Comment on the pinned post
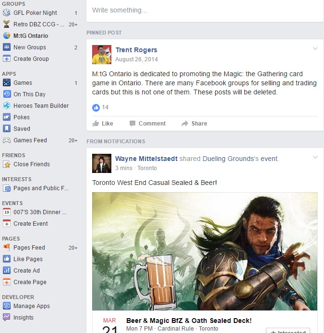 pos(148,124)
